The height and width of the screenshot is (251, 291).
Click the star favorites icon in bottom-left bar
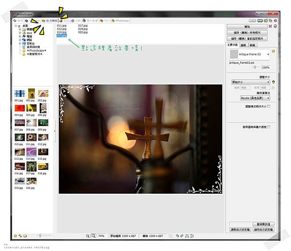[x=16, y=236]
